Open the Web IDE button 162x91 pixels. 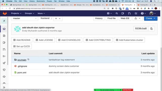[x=125, y=18]
